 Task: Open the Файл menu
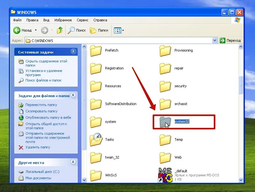click(x=17, y=20)
